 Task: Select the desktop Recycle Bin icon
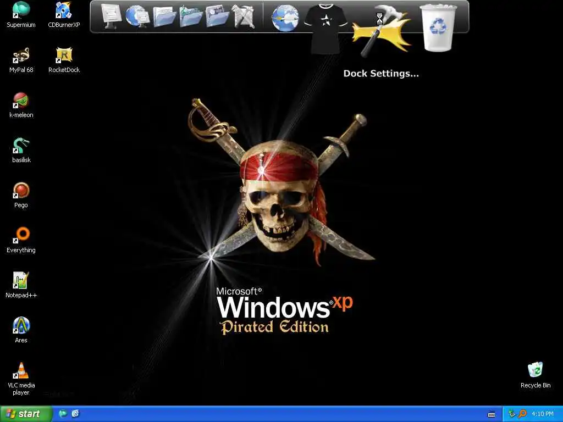pos(536,375)
